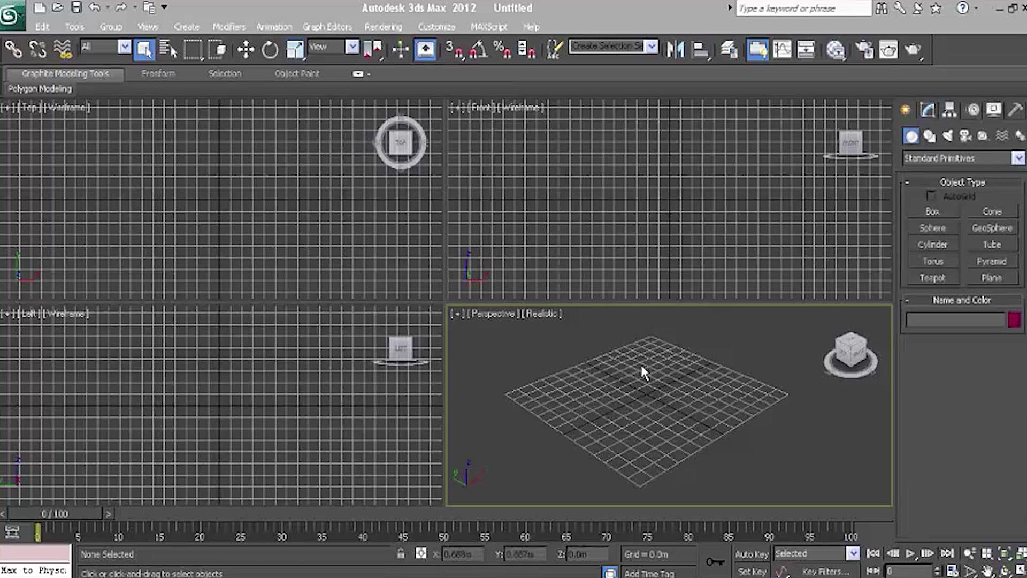The image size is (1027, 578).
Task: Click the Unlink Selection tool
Action: pos(37,49)
